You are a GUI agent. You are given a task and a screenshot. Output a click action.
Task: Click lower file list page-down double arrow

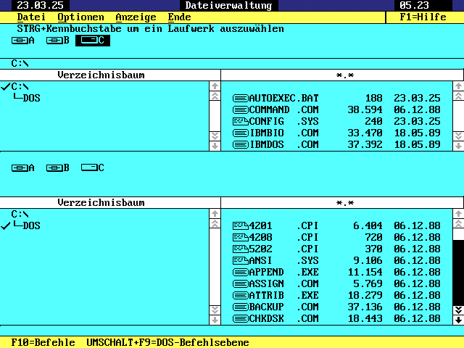(x=458, y=310)
